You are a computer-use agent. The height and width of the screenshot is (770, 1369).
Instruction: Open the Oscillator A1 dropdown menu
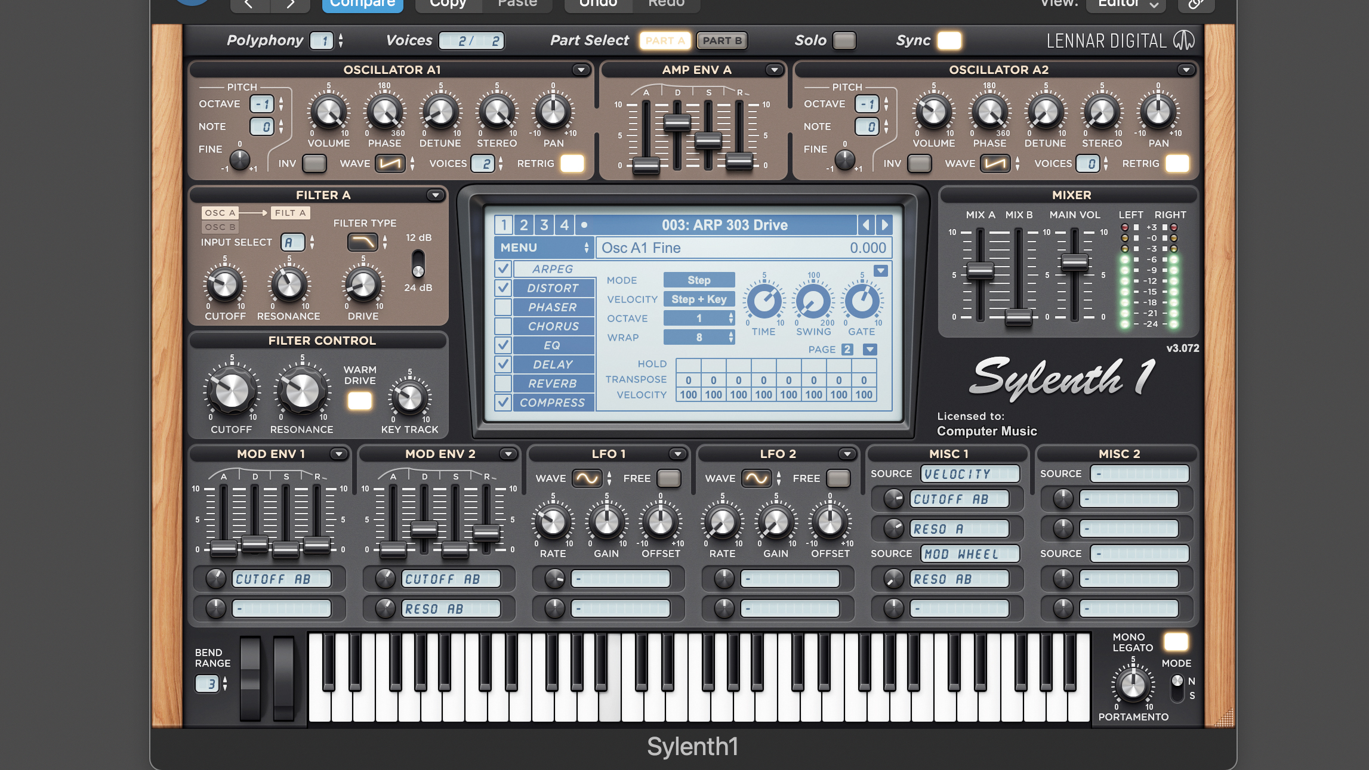581,70
